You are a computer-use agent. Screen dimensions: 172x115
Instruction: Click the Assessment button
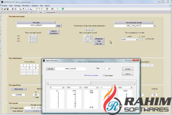click(x=51, y=12)
